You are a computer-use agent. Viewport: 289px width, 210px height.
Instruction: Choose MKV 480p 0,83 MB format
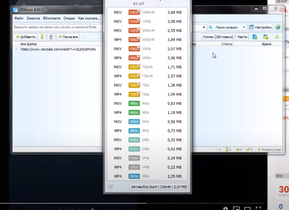(x=147, y=104)
